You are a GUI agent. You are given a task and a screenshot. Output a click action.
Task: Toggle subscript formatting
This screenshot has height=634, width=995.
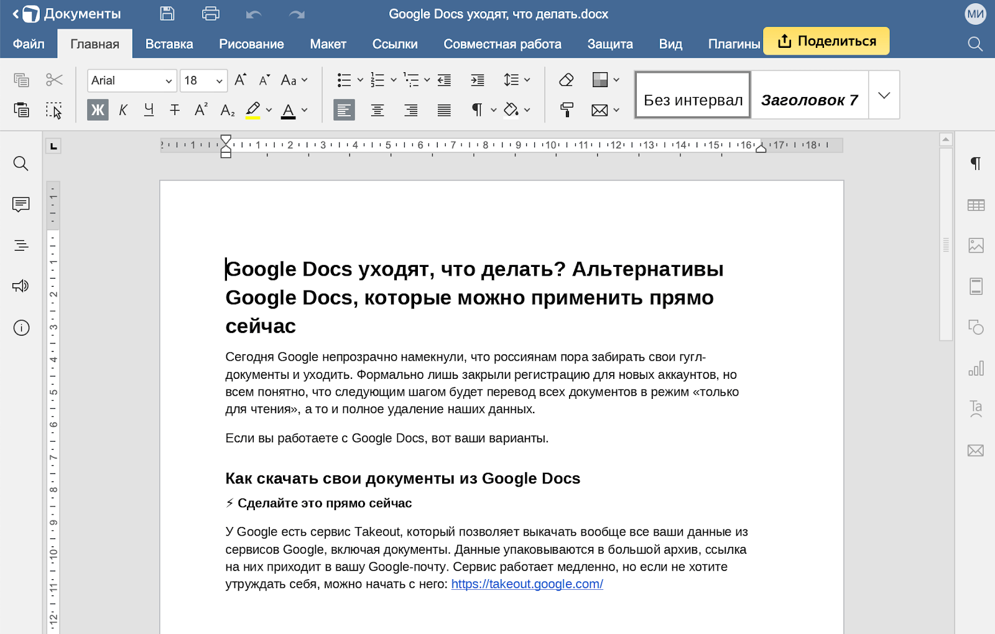pyautogui.click(x=228, y=110)
